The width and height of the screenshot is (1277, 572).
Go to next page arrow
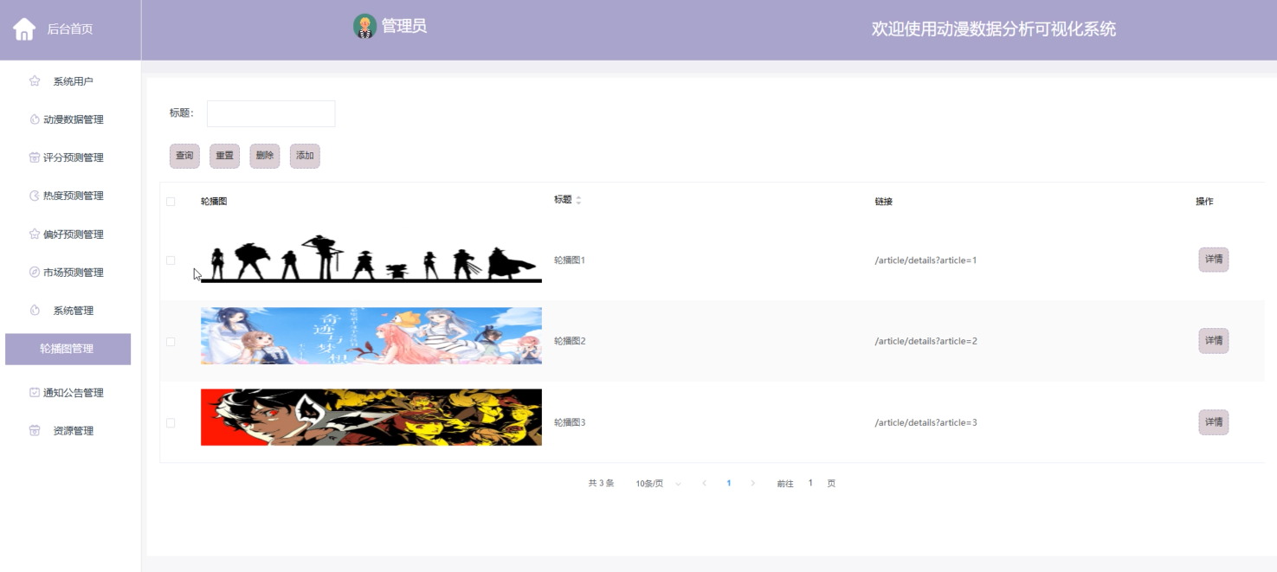click(x=752, y=483)
